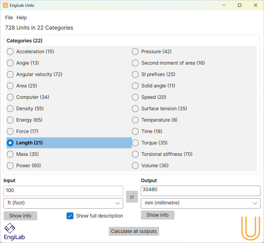Screen dimensions: 264x243
Task: Pick the Torque (35) category
Action: coord(135,143)
